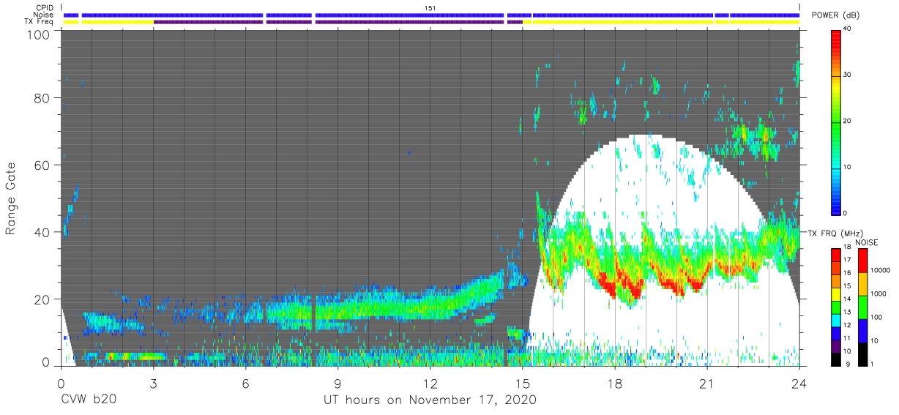Click the 'POWER (dB)' colorbar title
899x415 pixels.
(x=835, y=15)
